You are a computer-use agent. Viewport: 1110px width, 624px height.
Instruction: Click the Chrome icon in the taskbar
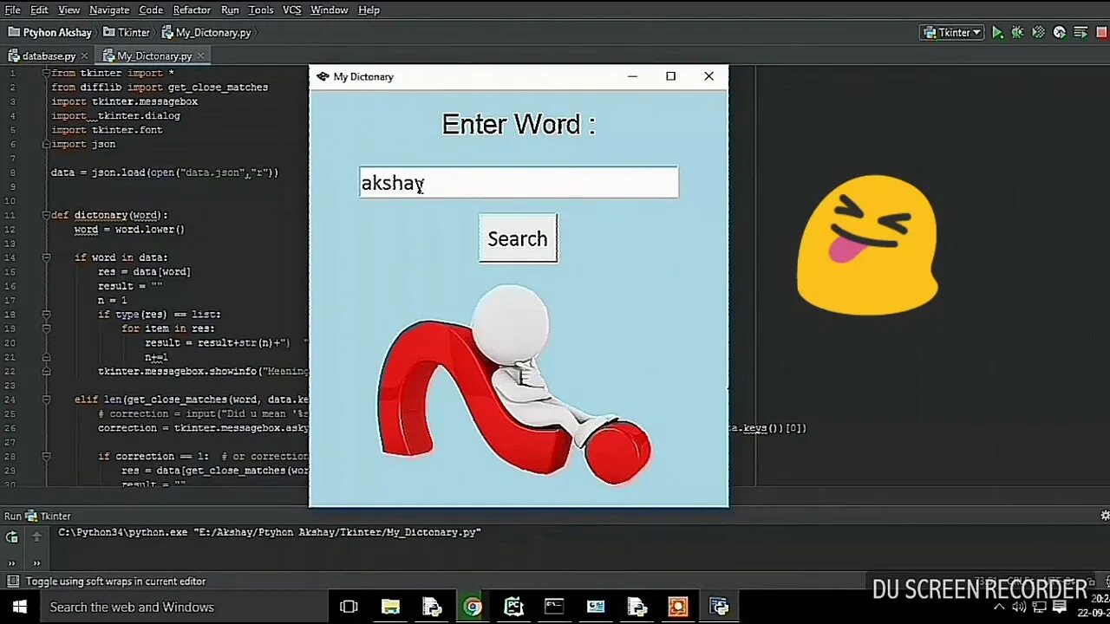[x=473, y=607]
